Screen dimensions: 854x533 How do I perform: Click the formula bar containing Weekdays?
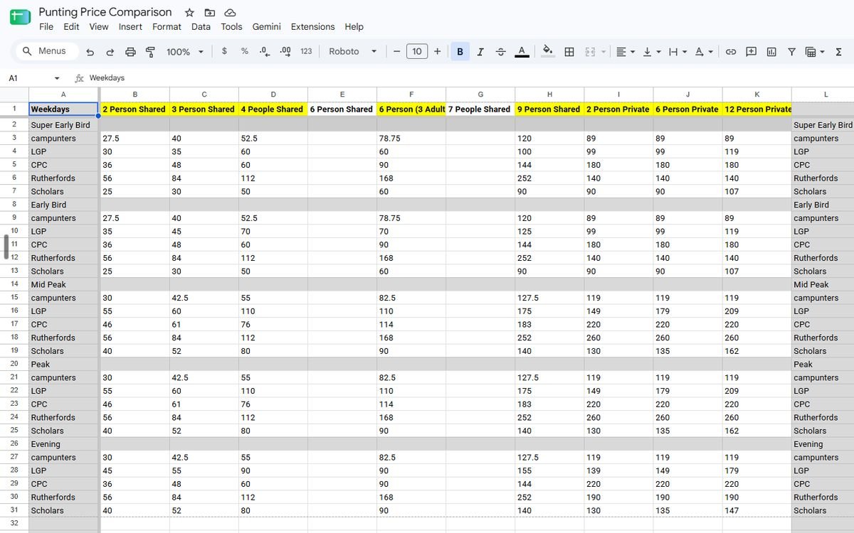click(470, 78)
